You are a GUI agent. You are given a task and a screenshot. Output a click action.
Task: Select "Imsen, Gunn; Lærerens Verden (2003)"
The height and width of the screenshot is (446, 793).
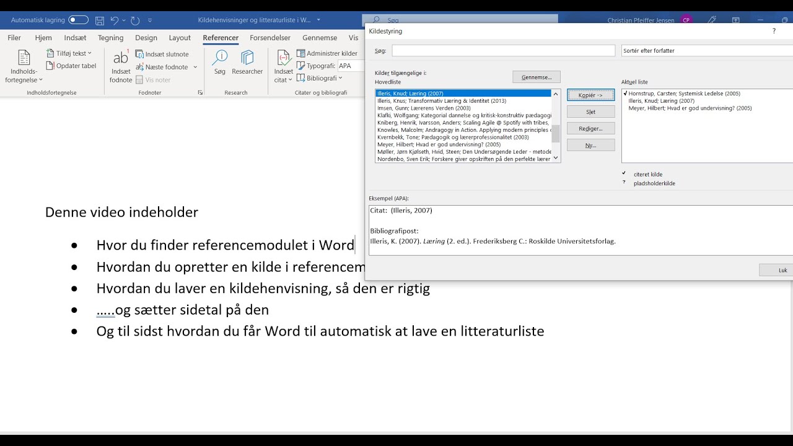[x=463, y=108]
